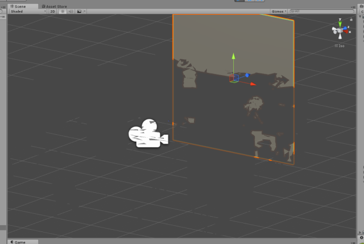Click the red X move arrow handle
Viewport: 364px width, 244px height.
[253, 84]
